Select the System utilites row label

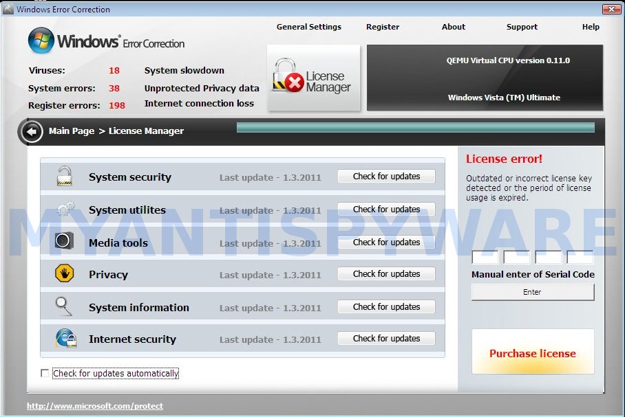click(x=127, y=210)
